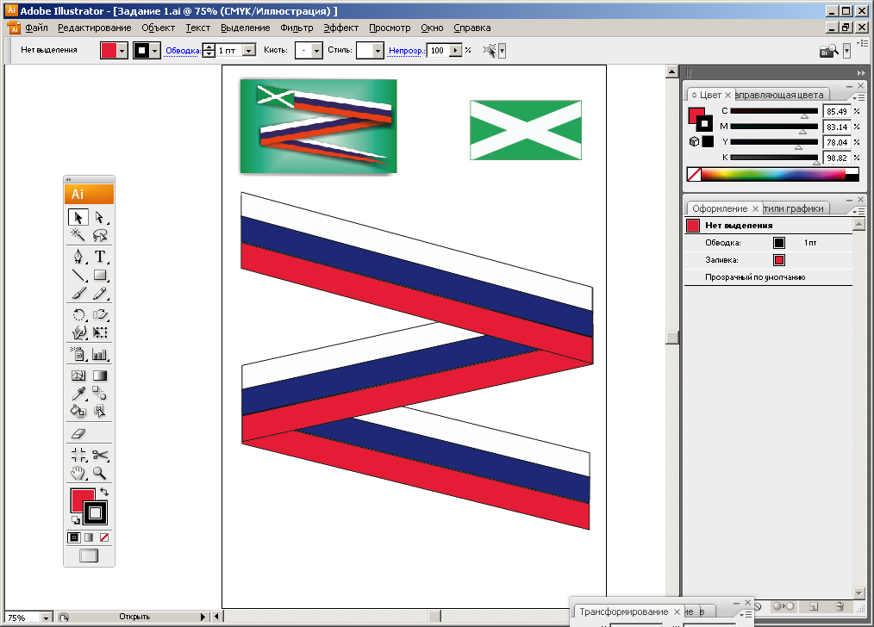874x627 pixels.
Task: Select the Eraser tool
Action: click(78, 433)
